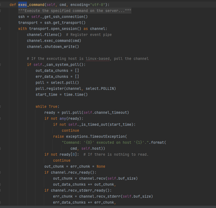The width and height of the screenshot is (216, 208).
Task: Click the highlighted exec_command function name
Action: pos(31,5)
